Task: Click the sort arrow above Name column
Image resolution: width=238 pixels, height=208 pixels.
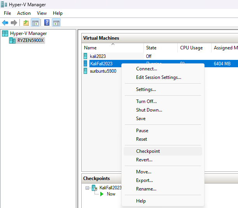Action: pos(113,44)
